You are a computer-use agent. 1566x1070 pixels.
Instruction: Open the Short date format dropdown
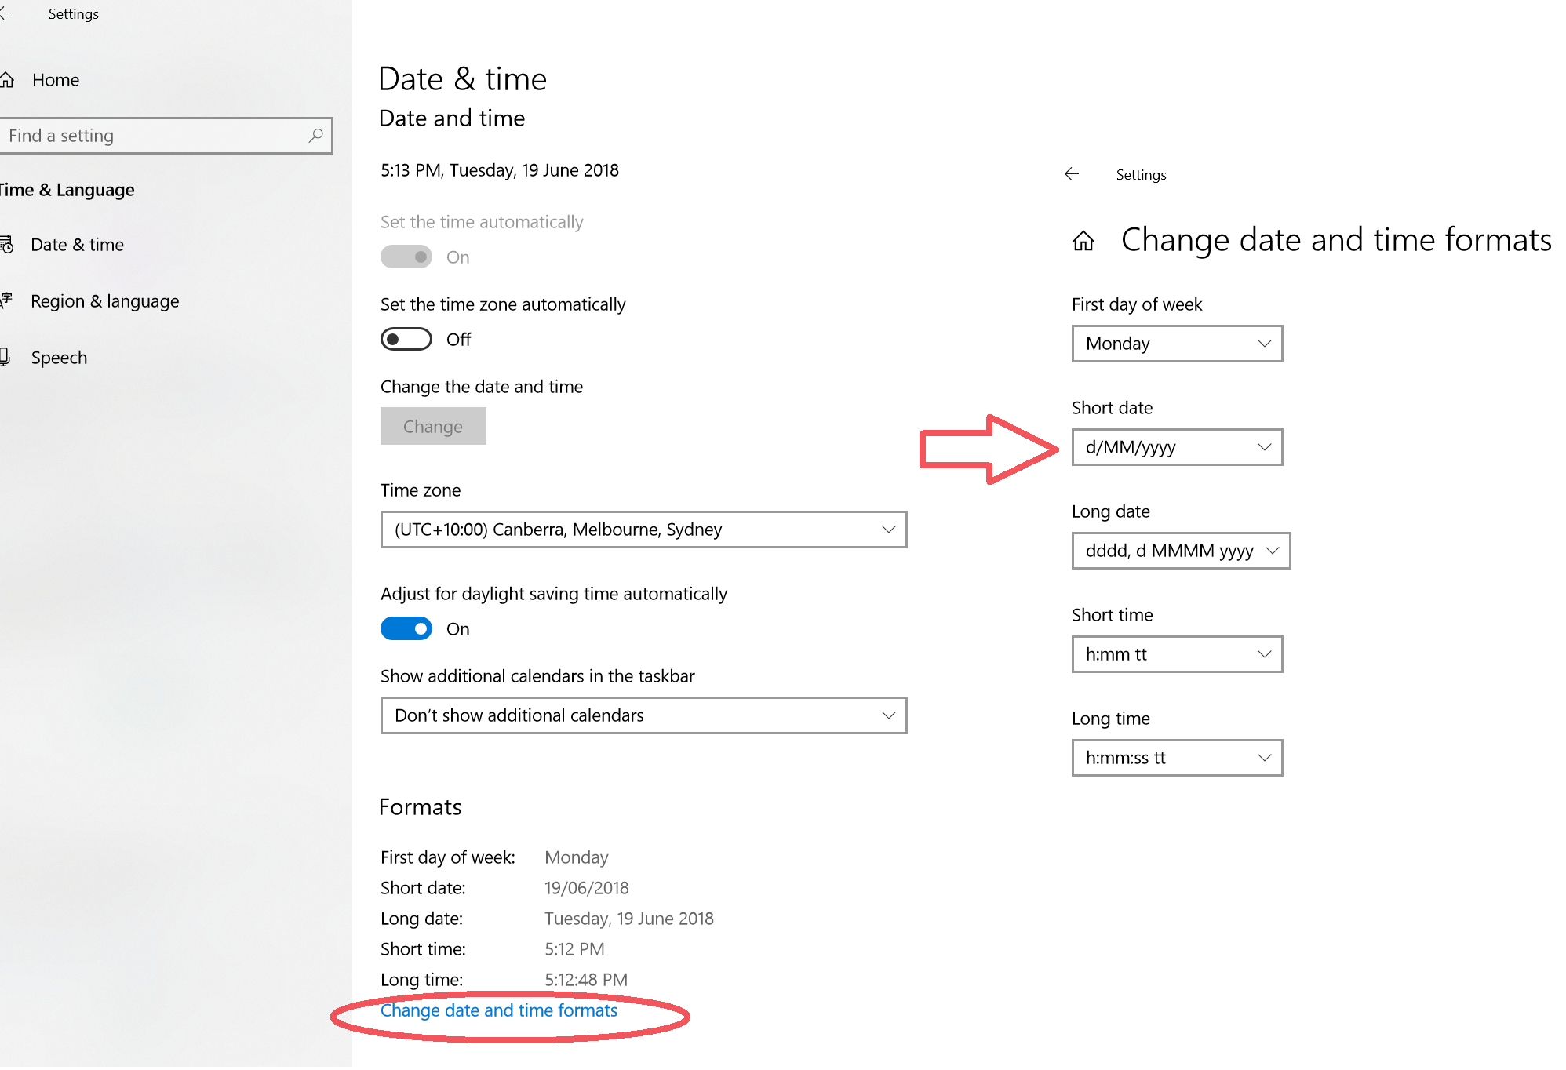(1176, 447)
